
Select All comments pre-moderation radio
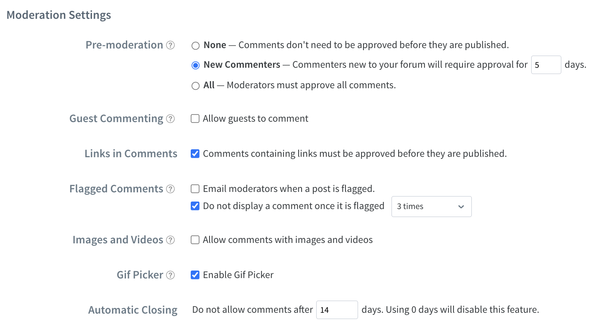[195, 86]
